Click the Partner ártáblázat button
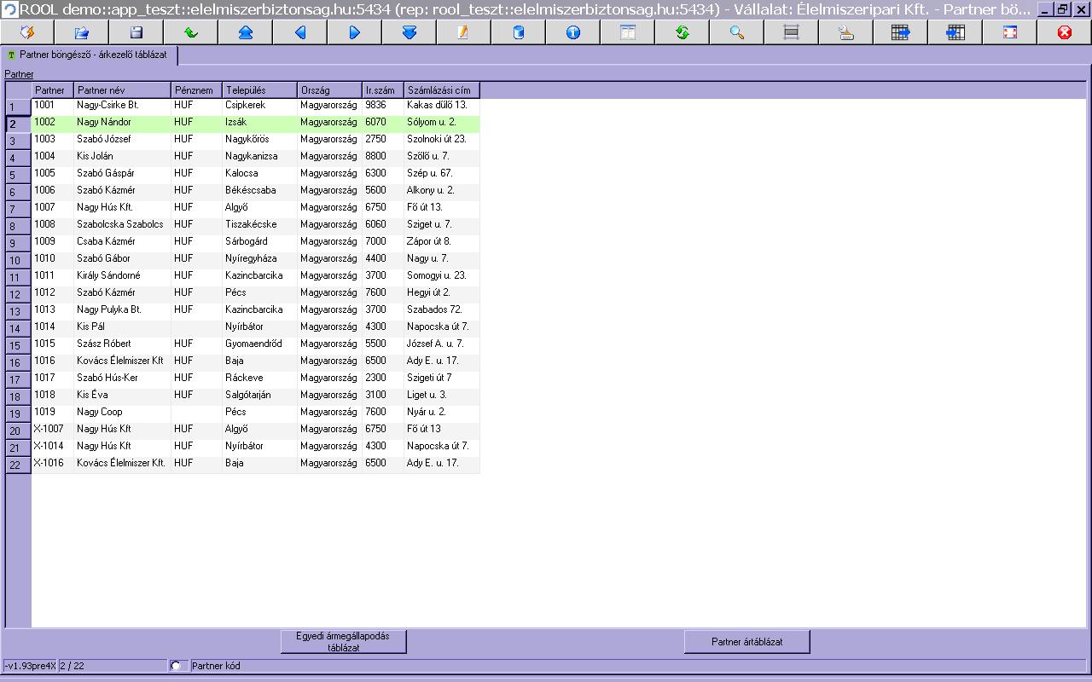Screen dimensions: 1092x682 tap(746, 642)
